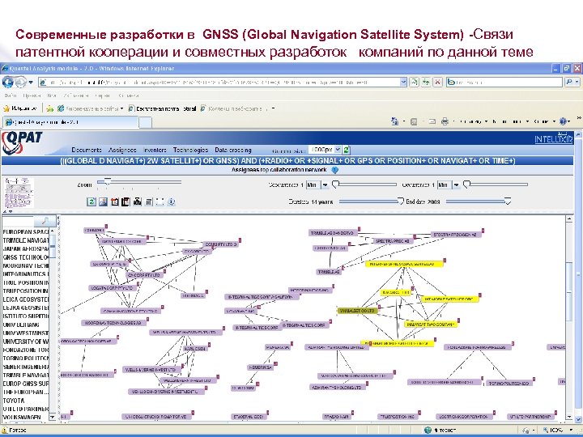The width and height of the screenshot is (583, 437).
Task: Click the picture export icon in graph toolbar
Action: pyautogui.click(x=103, y=202)
